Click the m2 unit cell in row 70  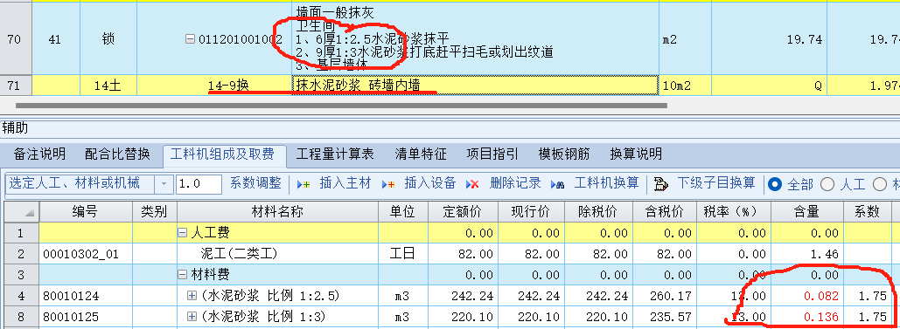[x=686, y=39]
